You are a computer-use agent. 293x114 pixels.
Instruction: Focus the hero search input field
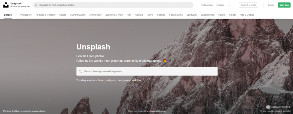click(147, 71)
